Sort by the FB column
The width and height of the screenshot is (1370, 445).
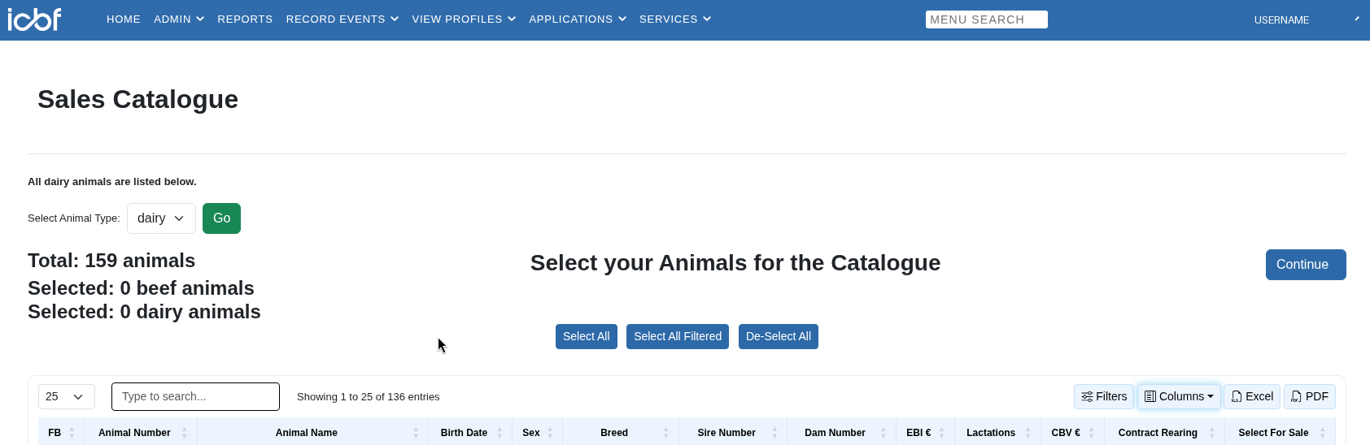61,433
